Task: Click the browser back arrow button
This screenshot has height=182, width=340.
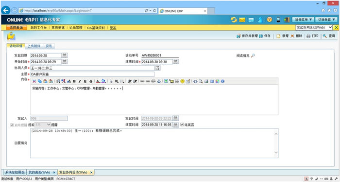Action: [6, 10]
